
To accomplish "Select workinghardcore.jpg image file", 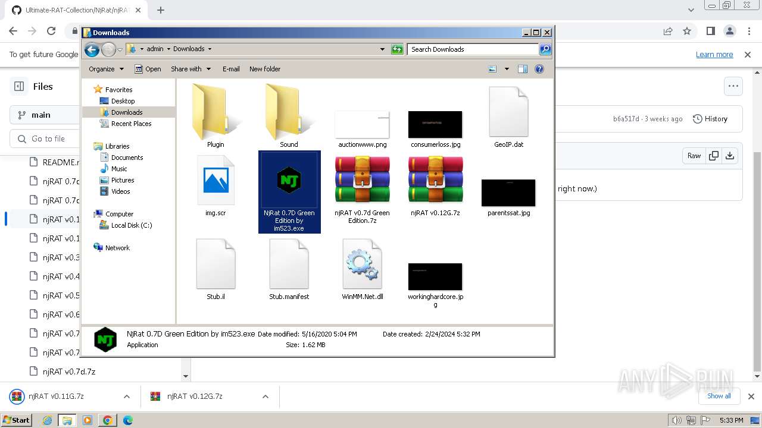I will 435,285.
